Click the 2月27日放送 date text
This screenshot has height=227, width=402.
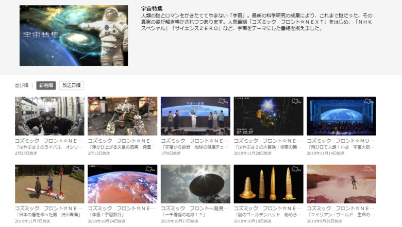[x=26, y=153]
